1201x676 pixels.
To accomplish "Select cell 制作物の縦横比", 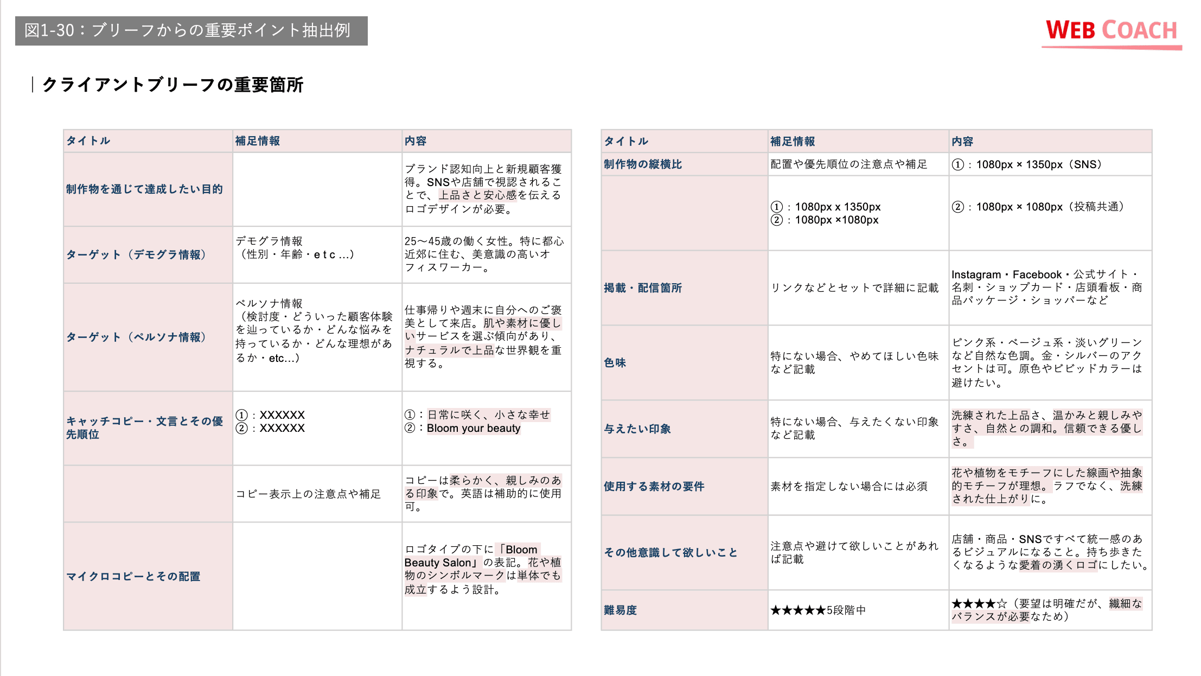I will (x=685, y=164).
